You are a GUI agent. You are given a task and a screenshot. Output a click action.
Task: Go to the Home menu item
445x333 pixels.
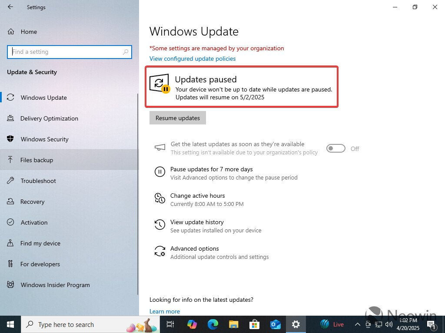[x=29, y=31]
